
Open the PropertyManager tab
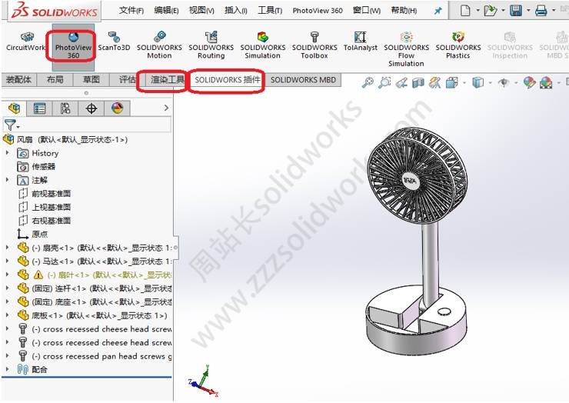click(x=39, y=108)
